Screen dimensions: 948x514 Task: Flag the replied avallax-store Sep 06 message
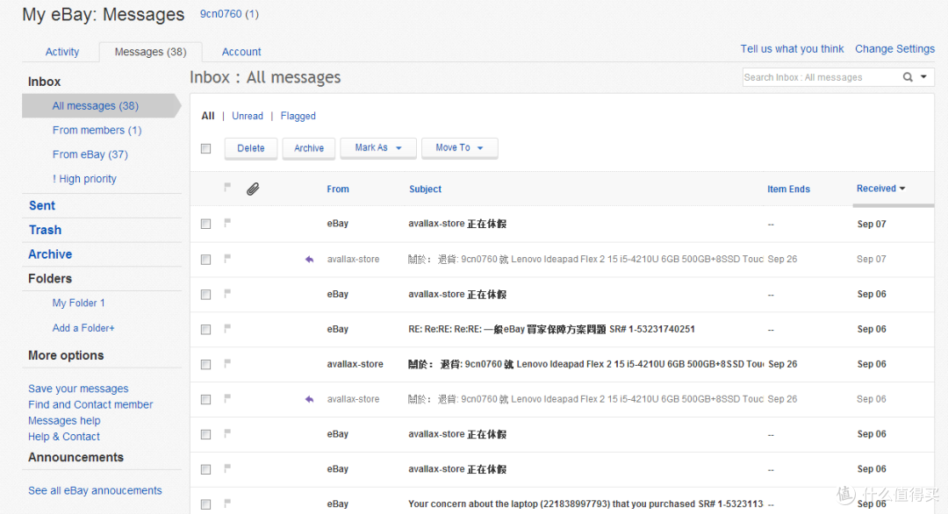tap(227, 398)
